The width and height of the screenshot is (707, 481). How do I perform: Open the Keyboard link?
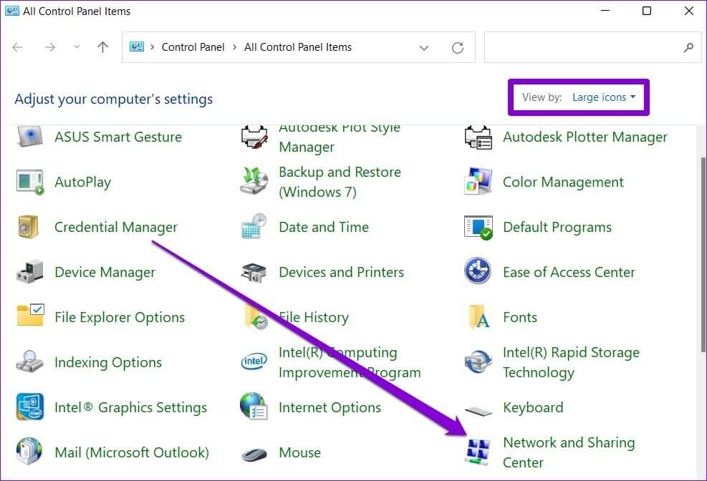(533, 407)
